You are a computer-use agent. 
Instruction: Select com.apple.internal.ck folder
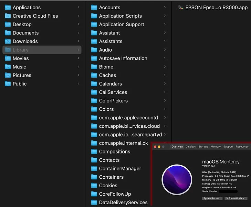[x=123, y=143]
